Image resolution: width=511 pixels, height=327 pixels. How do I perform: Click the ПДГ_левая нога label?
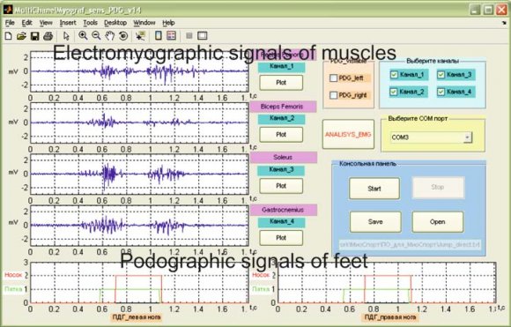tap(137, 317)
